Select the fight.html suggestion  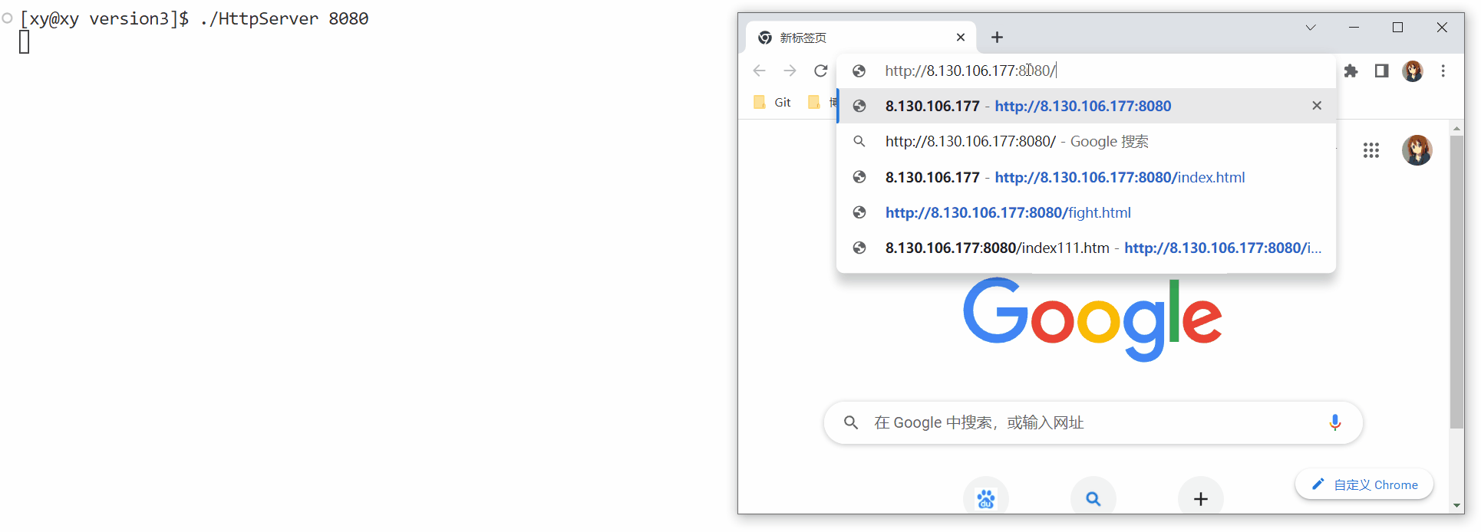pyautogui.click(x=1087, y=212)
